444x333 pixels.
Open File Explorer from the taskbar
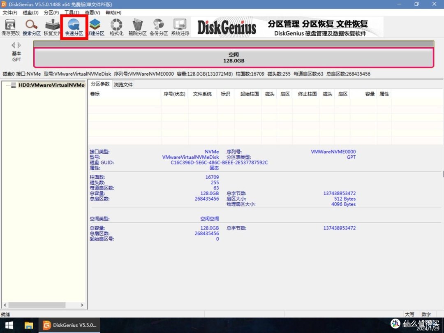[x=29, y=325]
